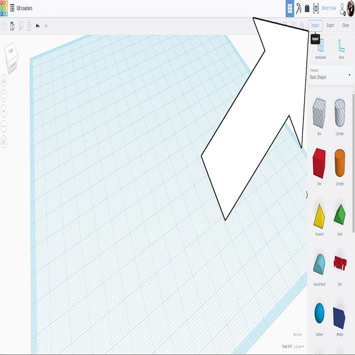The width and height of the screenshot is (355, 355).
Task: Click the Edit Grid button
Action: (x=297, y=334)
